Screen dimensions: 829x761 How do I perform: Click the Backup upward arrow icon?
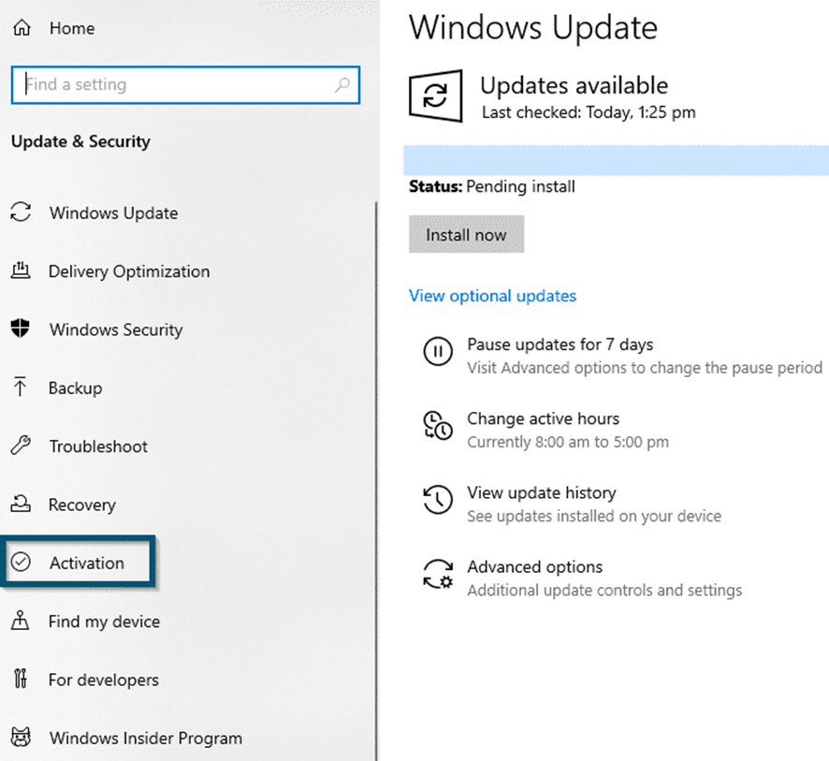point(20,386)
